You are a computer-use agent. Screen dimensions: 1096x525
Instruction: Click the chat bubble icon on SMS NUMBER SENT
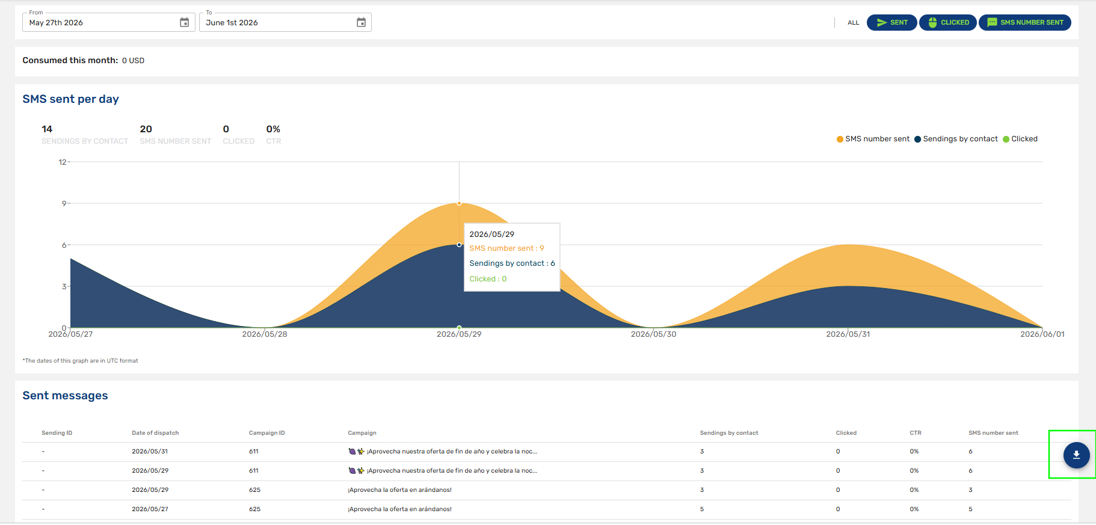click(992, 22)
